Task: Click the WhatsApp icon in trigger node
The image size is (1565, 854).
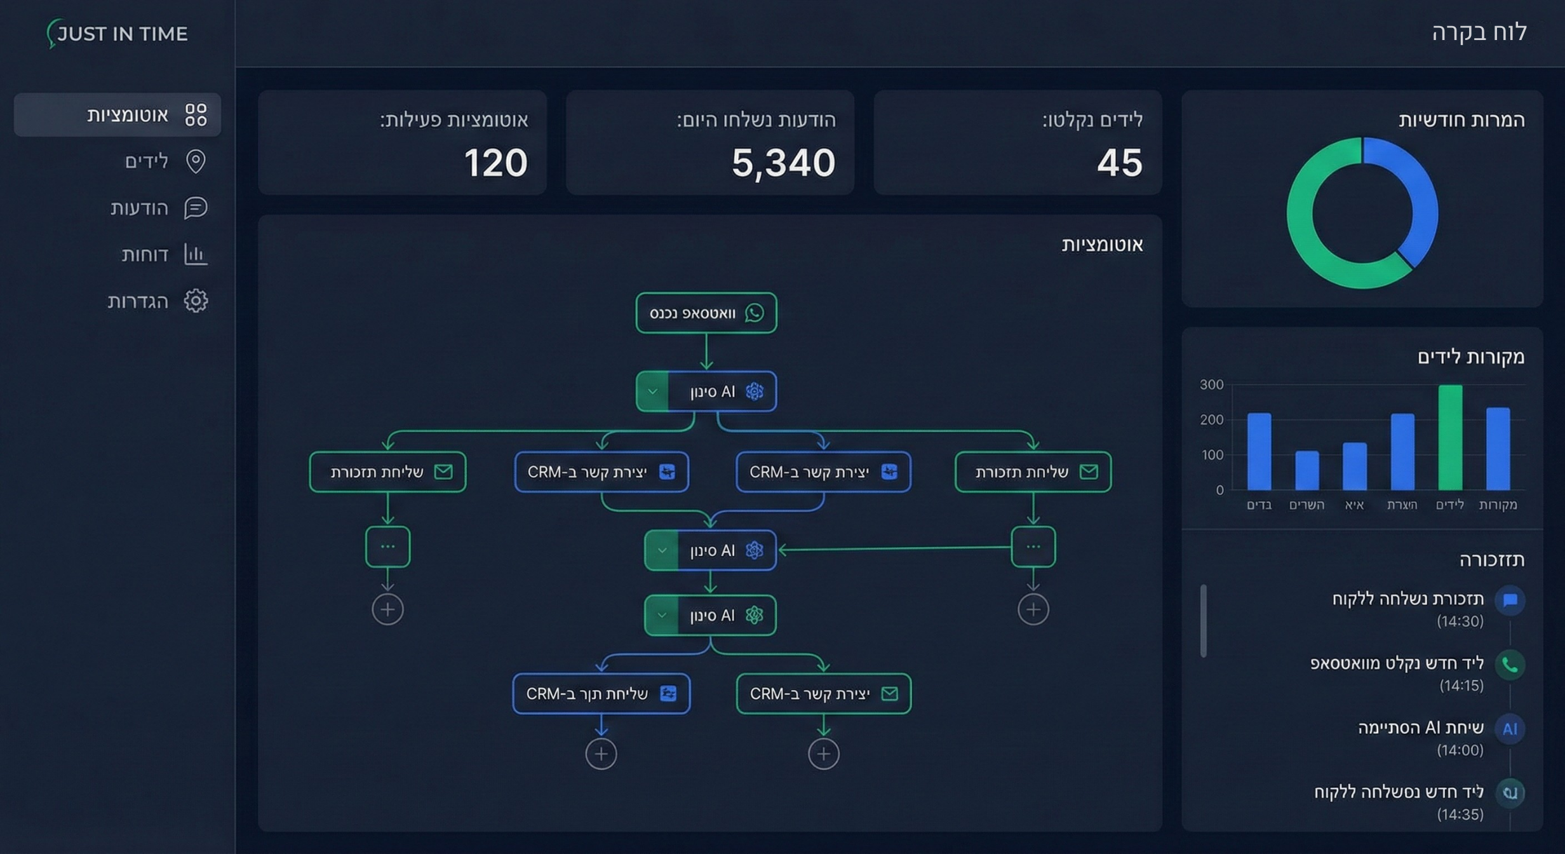Action: (x=755, y=313)
